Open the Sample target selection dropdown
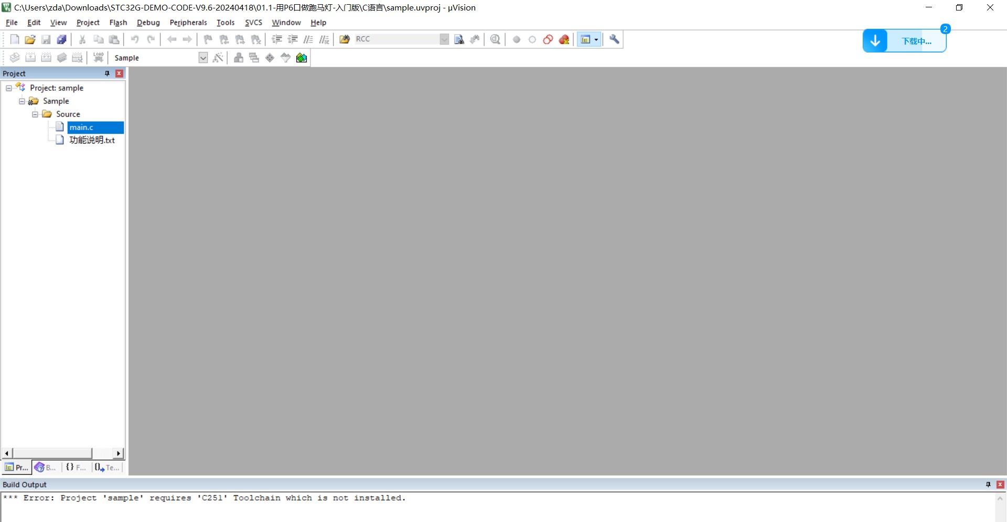This screenshot has width=1007, height=522. click(x=203, y=58)
